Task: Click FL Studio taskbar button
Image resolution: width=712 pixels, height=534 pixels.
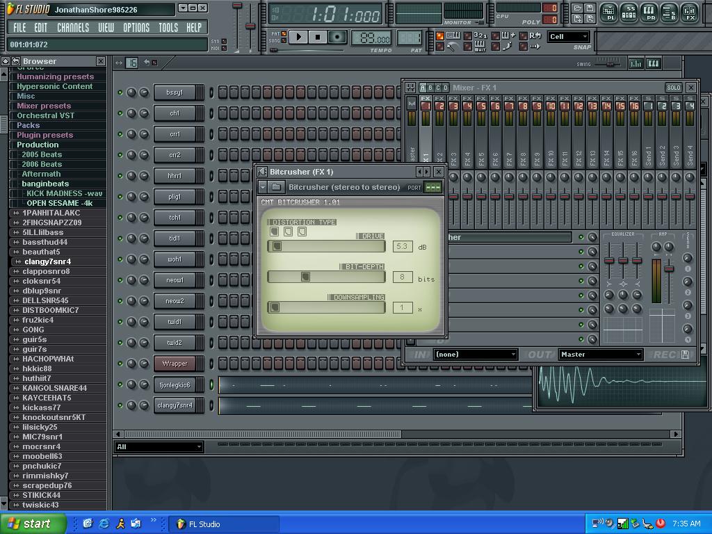Action: (x=223, y=524)
